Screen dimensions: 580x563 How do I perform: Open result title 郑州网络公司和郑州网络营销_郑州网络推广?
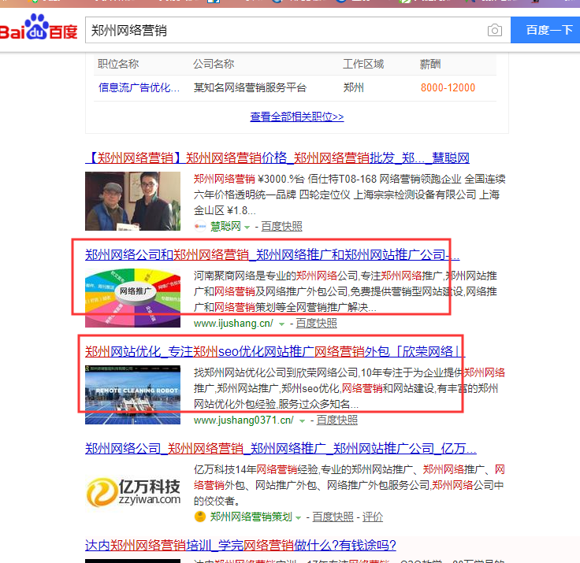pos(272,254)
